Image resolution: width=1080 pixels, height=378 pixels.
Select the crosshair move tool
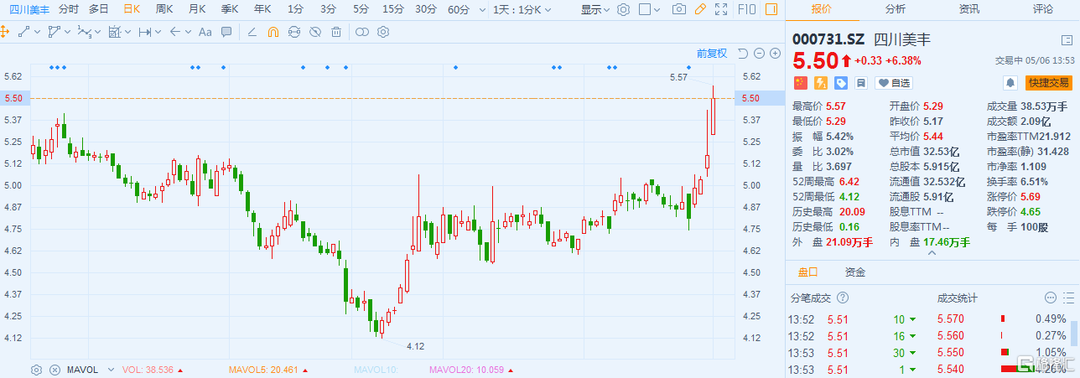[5, 32]
